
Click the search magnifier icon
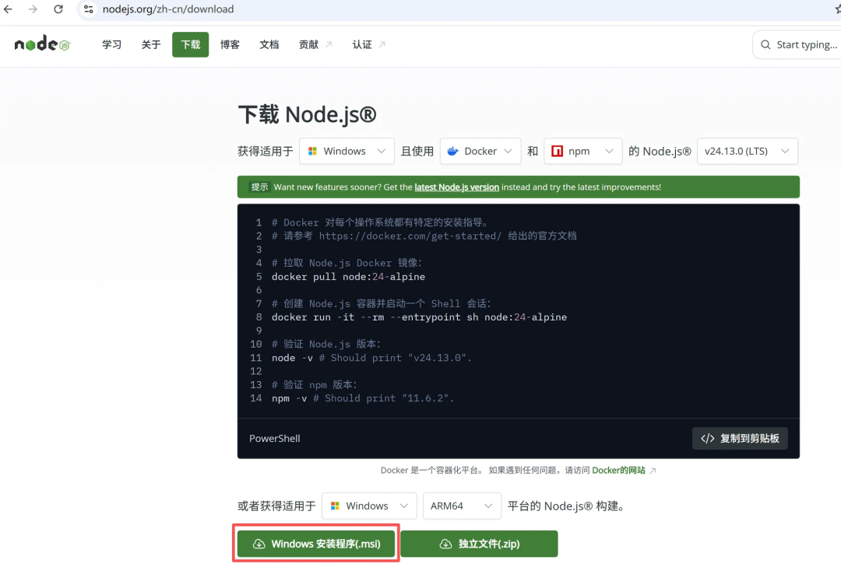point(766,45)
